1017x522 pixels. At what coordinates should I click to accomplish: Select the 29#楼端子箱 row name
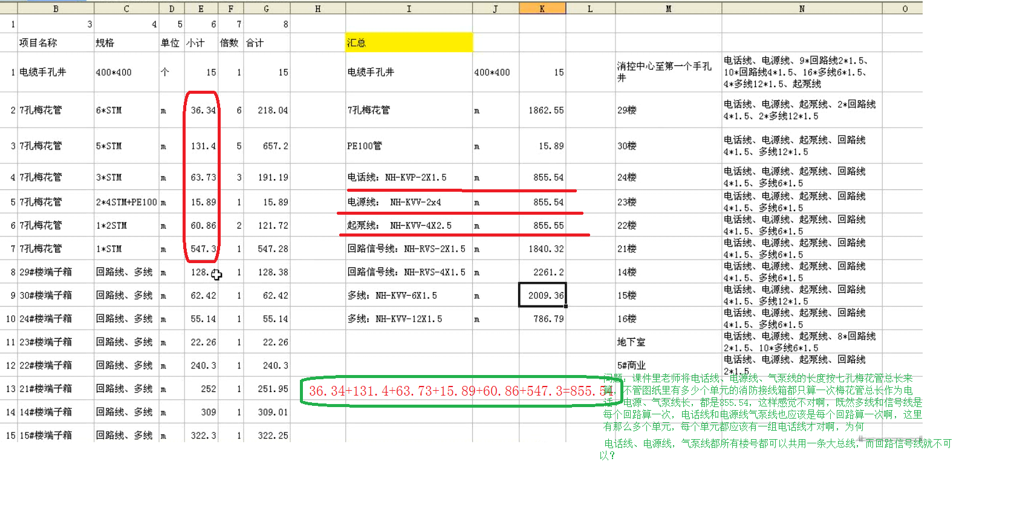(x=56, y=272)
